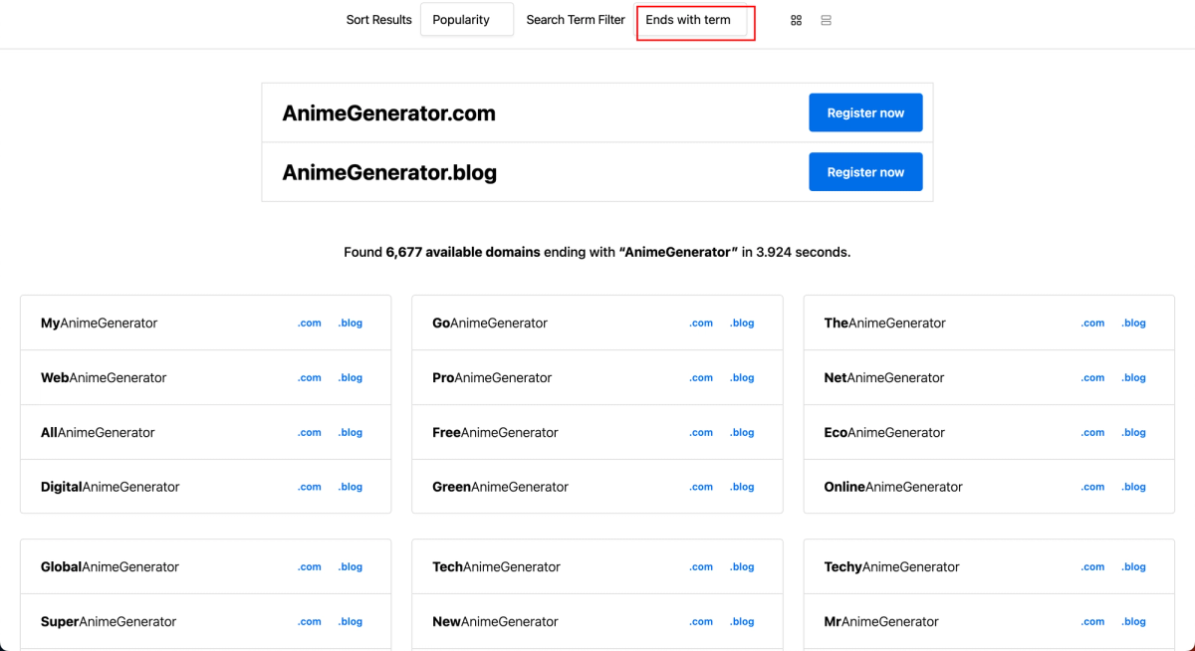This screenshot has height=651, width=1195.
Task: Select .blog for TheAnimeGenerator
Action: [1133, 324]
